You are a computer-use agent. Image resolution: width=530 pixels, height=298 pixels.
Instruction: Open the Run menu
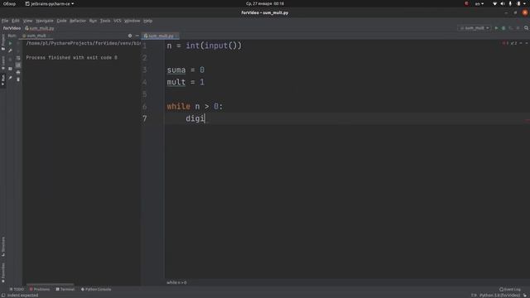point(93,21)
